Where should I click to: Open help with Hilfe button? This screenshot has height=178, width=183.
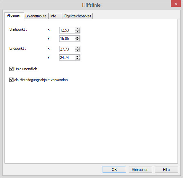point(166,170)
